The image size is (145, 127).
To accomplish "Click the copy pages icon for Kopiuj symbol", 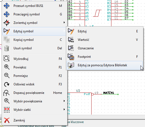I will 7,40.
